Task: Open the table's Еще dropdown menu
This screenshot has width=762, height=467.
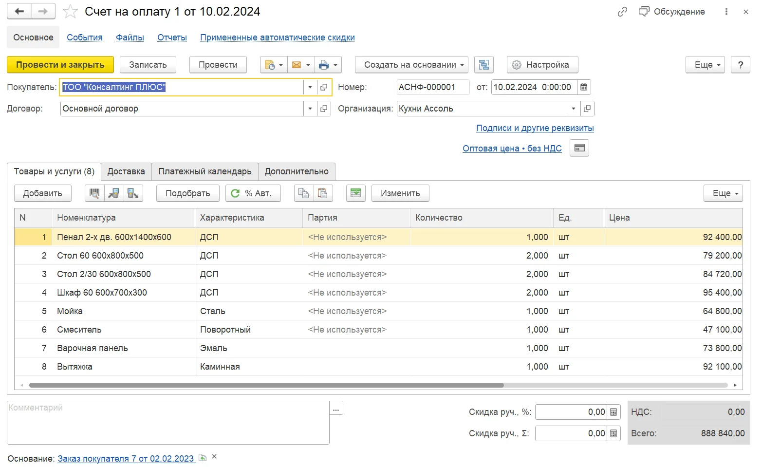Action: coord(723,193)
